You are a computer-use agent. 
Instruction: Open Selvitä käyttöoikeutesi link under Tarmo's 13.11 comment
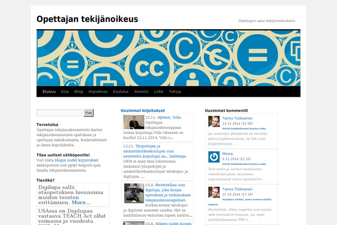tap(244, 129)
